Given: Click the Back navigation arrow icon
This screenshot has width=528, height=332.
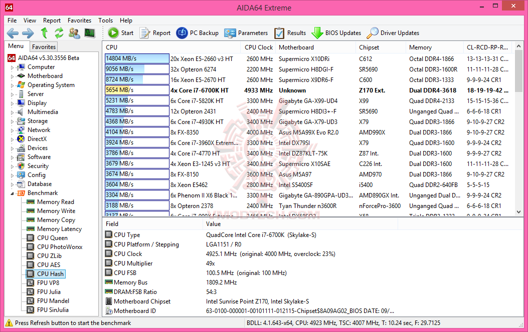Looking at the screenshot, I should 13,33.
